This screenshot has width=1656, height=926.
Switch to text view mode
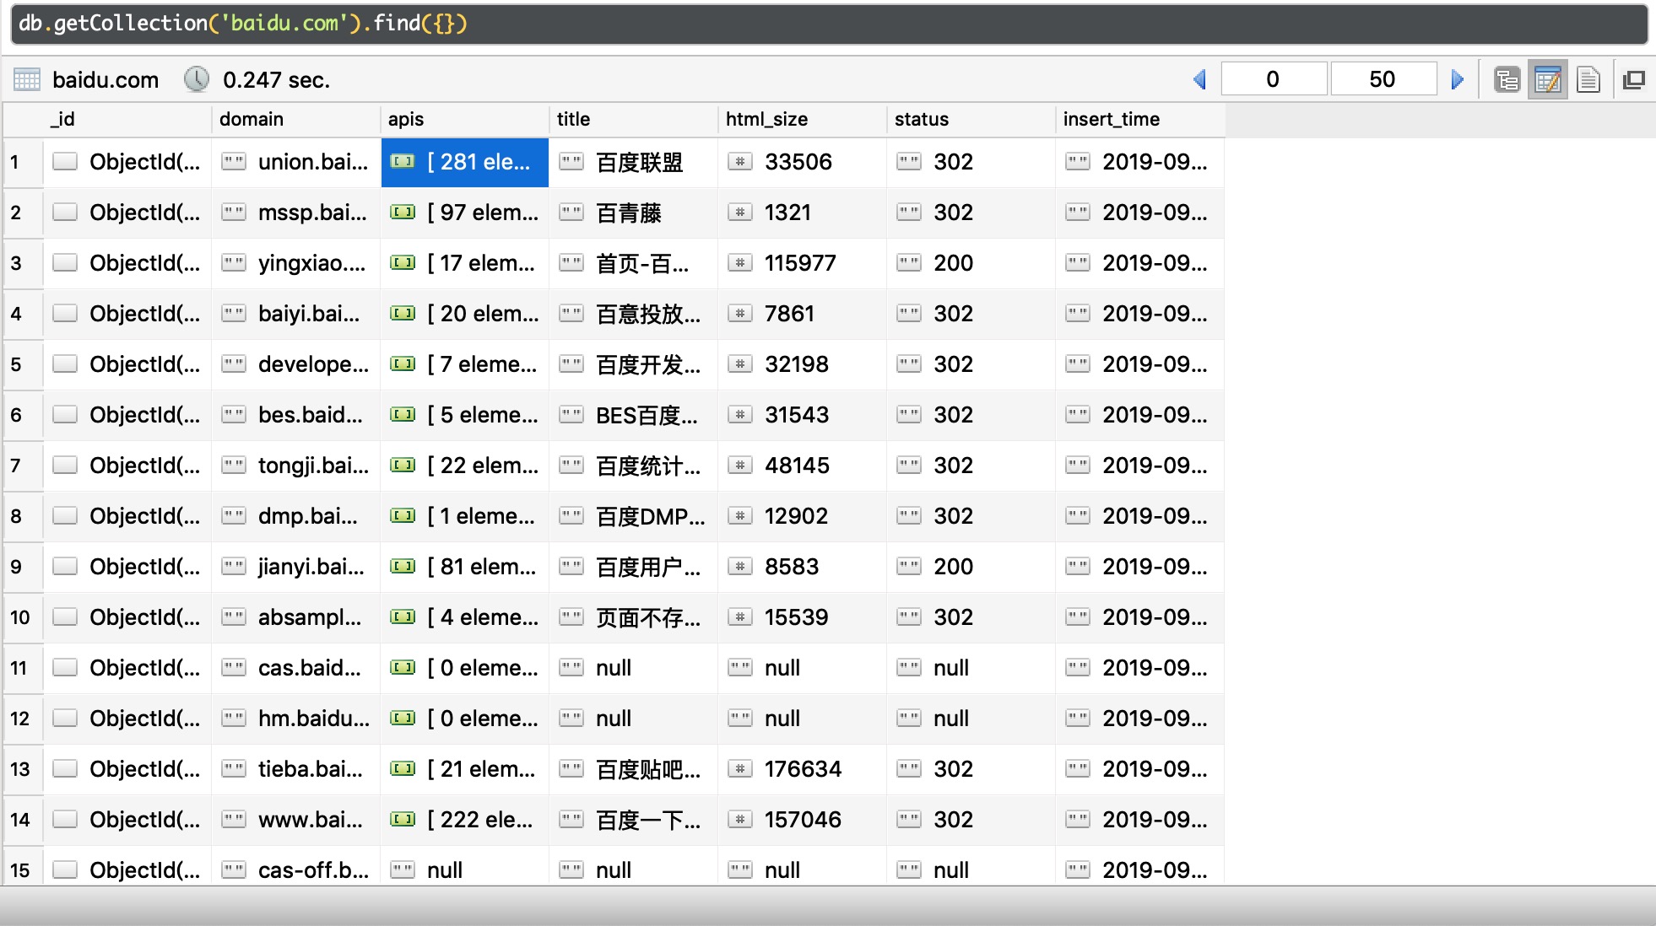pyautogui.click(x=1588, y=80)
